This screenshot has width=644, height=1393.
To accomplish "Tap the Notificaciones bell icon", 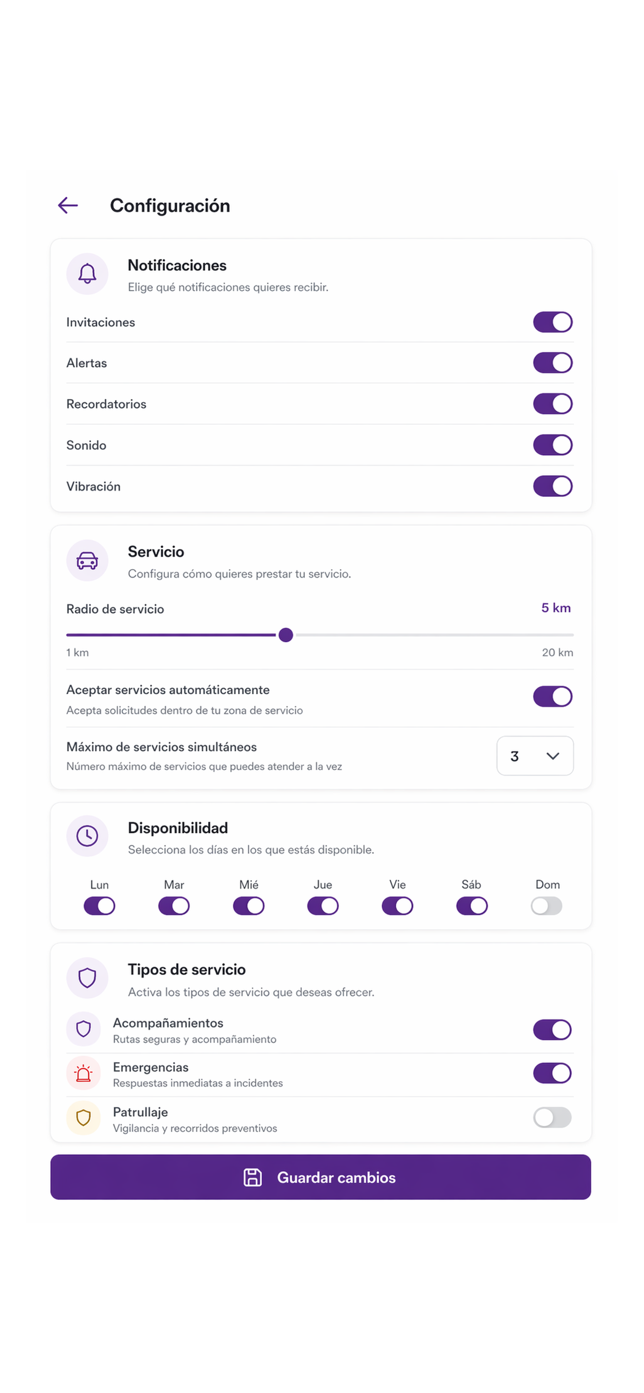I will coord(87,274).
